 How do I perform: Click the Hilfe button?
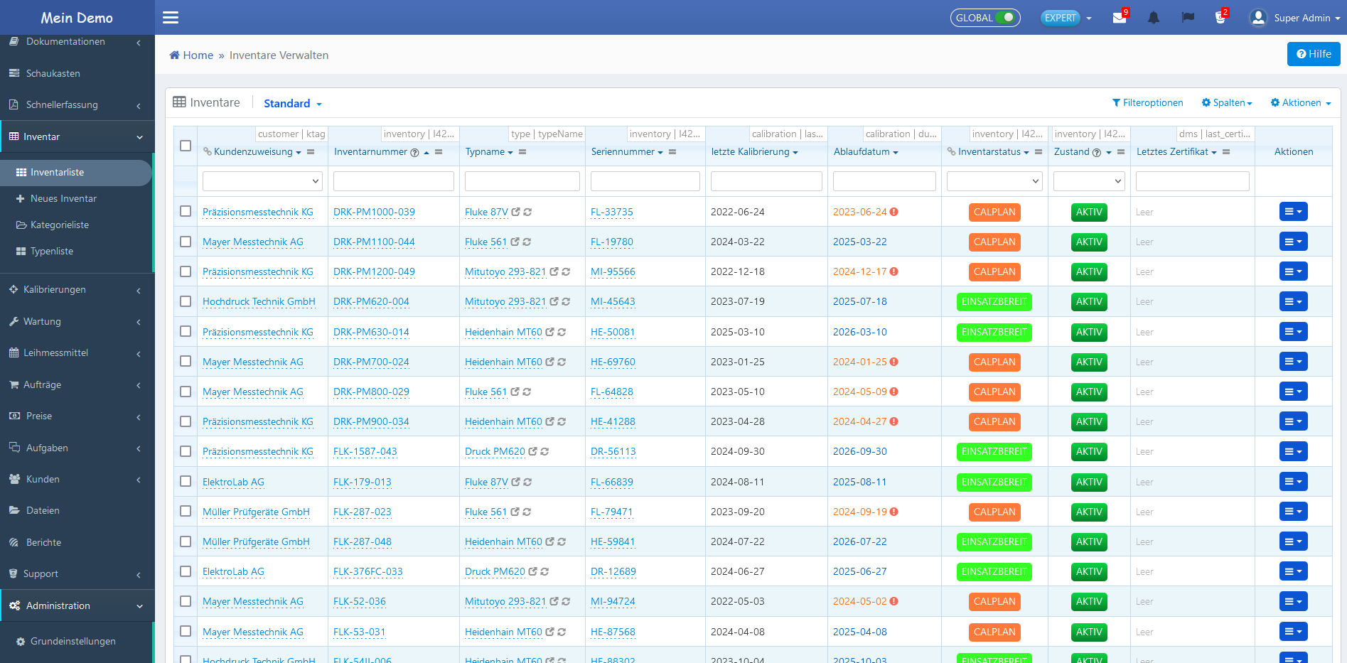click(x=1313, y=54)
